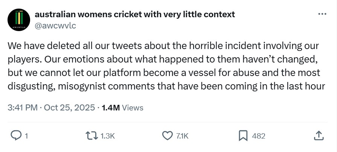337x152 pixels.
Task: Open the more options ellipsis menu
Action: pos(322,14)
